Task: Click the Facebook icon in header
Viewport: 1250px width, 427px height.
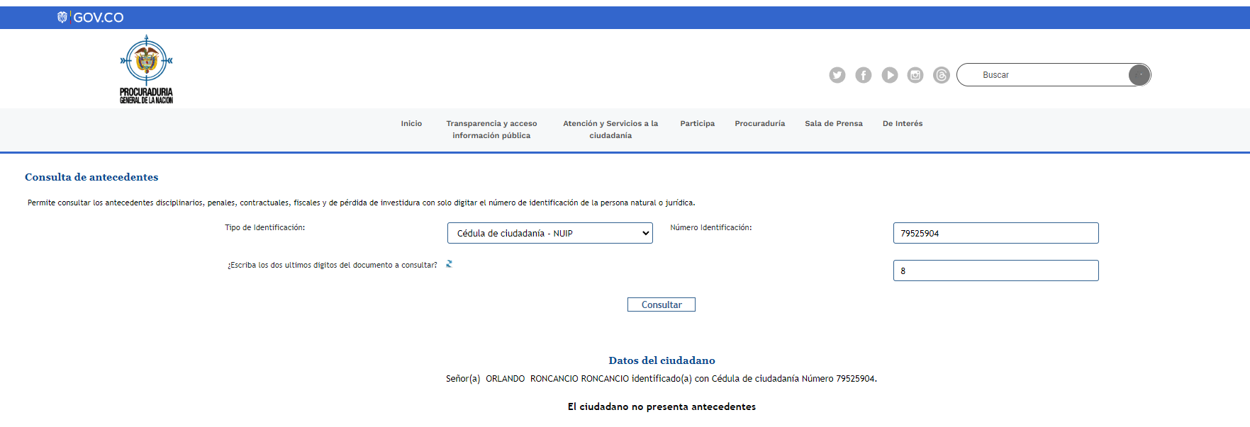Action: tap(863, 75)
